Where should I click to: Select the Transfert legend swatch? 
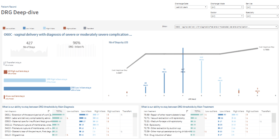(x=85, y=28)
